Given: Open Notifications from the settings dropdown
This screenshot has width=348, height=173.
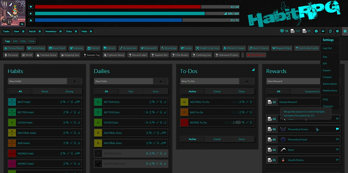Looking at the screenshot, I should tap(330, 90).
